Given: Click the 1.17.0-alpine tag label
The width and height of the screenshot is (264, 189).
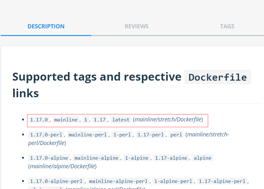Looking at the screenshot, I should (49, 158).
